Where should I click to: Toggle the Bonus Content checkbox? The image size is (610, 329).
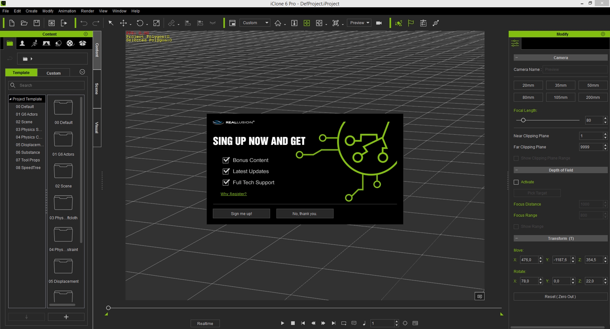tap(226, 160)
